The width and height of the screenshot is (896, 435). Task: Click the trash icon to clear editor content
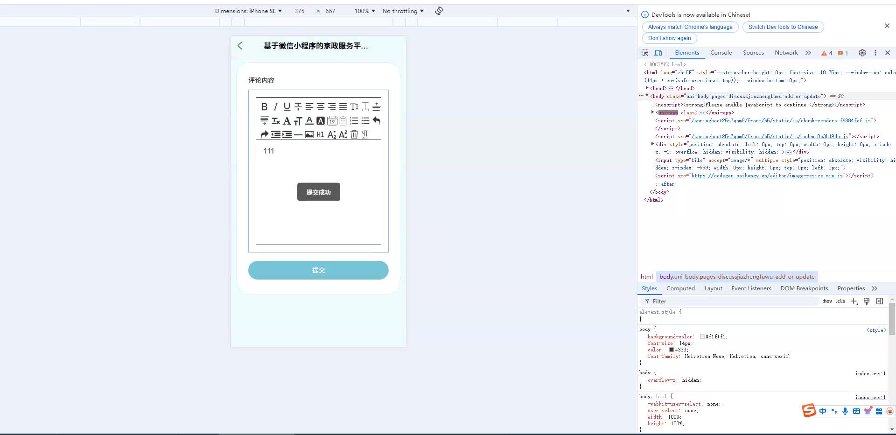[x=355, y=134]
